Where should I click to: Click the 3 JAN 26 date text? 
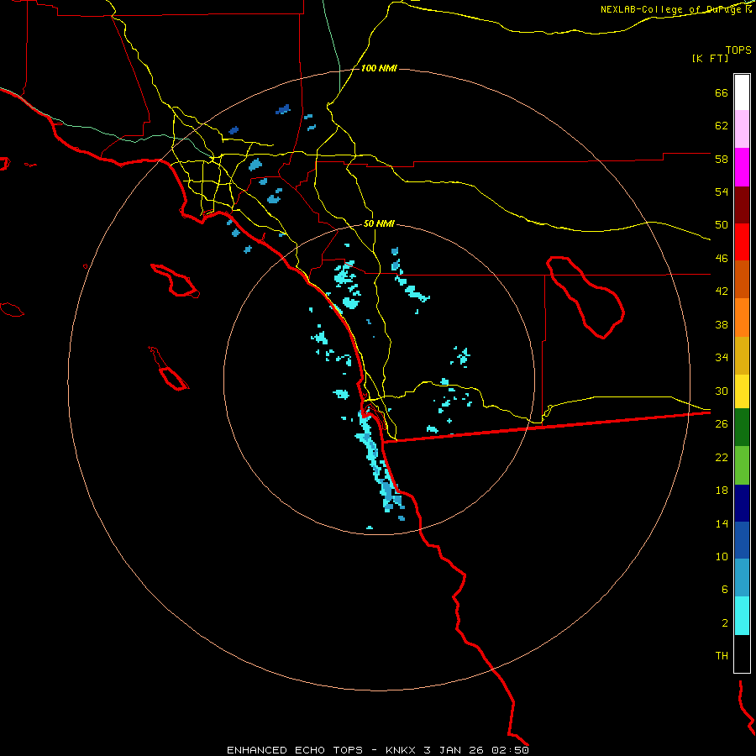pos(454,750)
